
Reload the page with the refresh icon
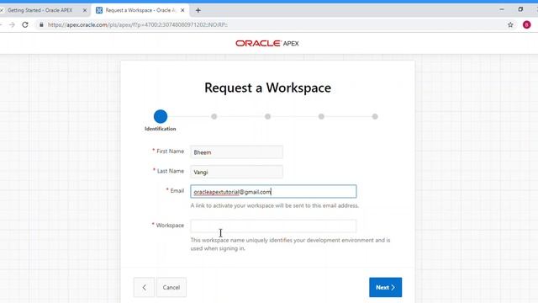25,24
